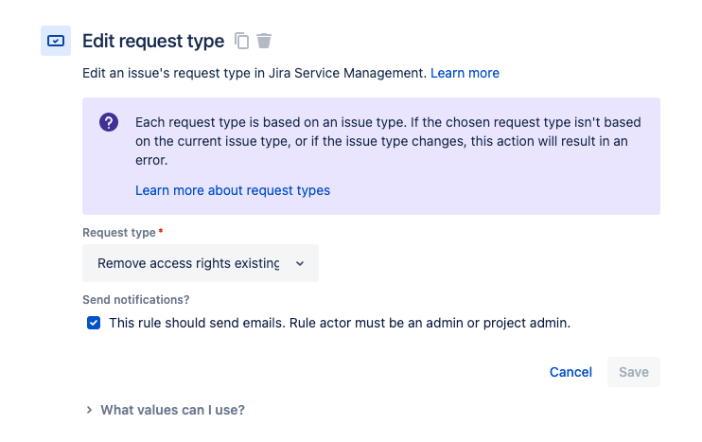This screenshot has width=702, height=442.
Task: Click the 'This rule should send emails' label
Action: [x=340, y=323]
